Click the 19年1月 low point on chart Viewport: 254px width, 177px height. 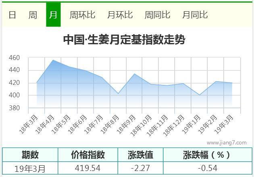tap(200, 95)
